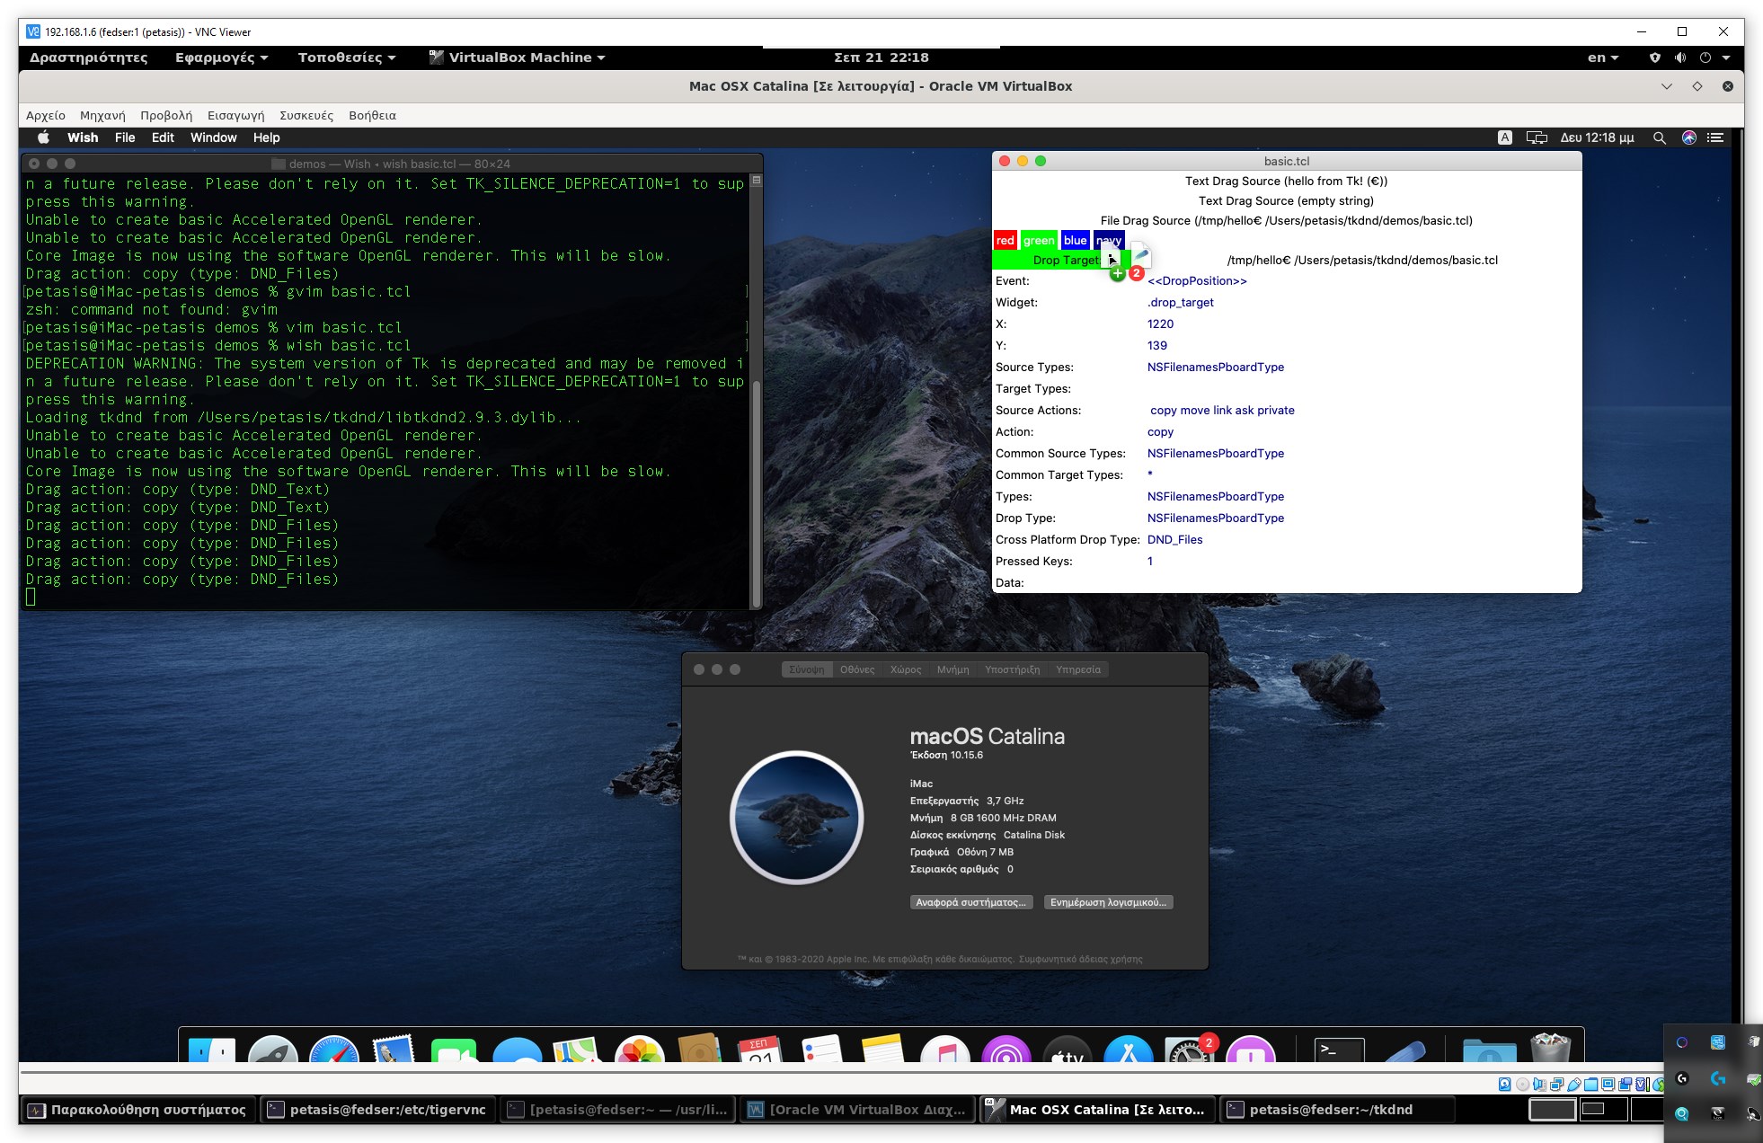The image size is (1763, 1143).
Task: Open the Τοποθεσίες dropdown in the host panel
Action: click(347, 57)
